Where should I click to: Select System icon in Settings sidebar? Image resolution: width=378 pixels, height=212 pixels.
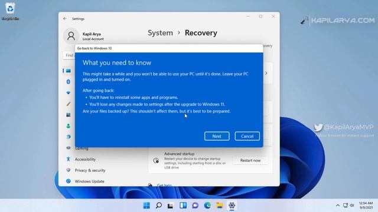click(x=69, y=71)
